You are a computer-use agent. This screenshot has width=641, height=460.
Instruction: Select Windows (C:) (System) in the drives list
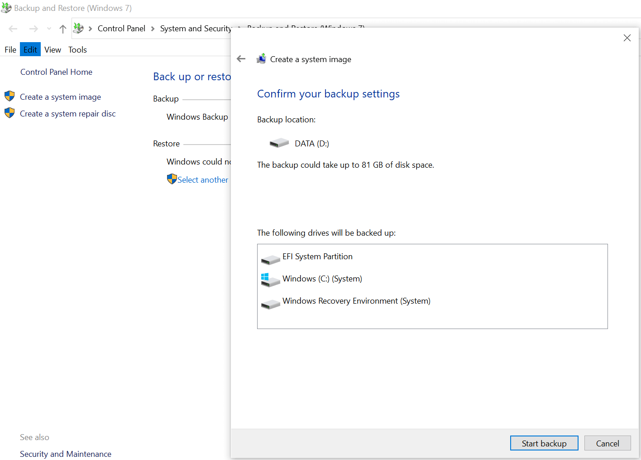point(322,279)
